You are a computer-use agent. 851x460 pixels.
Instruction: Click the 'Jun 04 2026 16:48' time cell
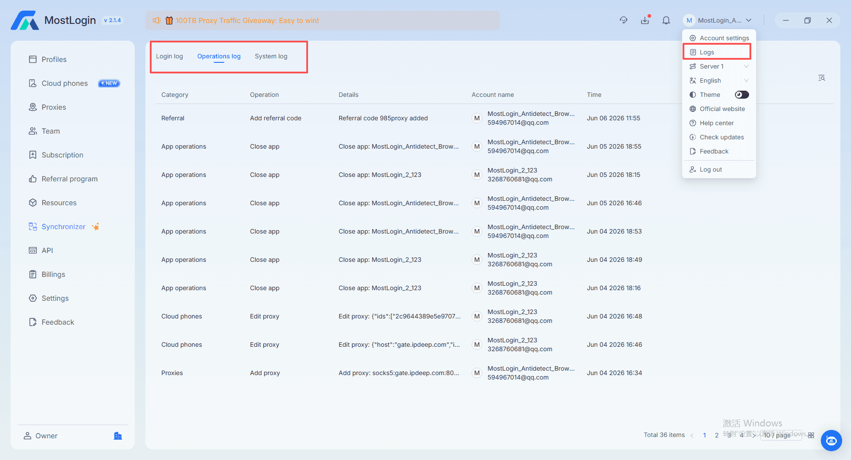614,316
